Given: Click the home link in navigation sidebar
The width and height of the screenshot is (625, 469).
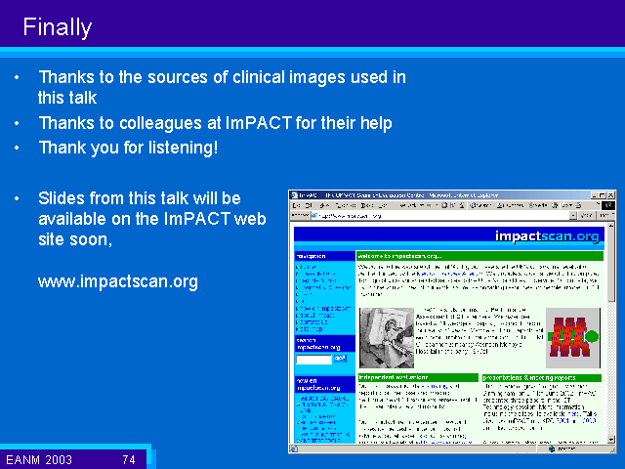Looking at the screenshot, I should pyautogui.click(x=306, y=266).
